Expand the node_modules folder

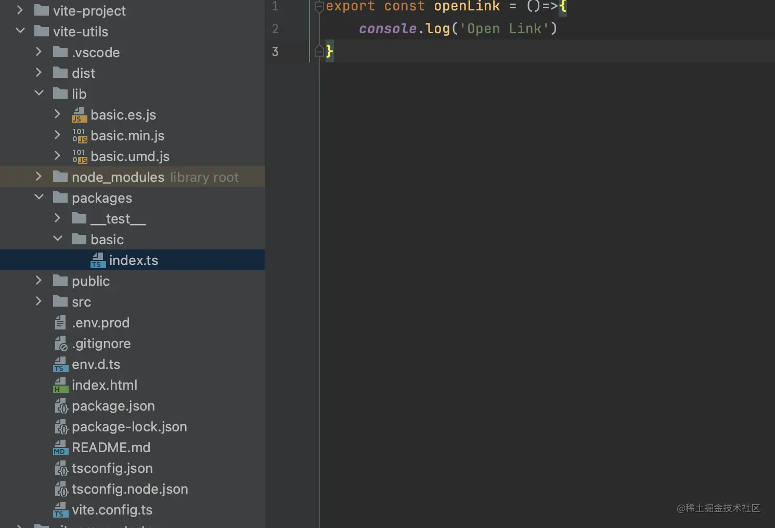[x=38, y=176]
